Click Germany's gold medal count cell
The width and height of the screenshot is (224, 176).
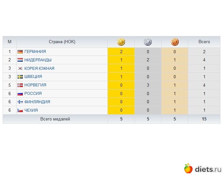[121, 52]
